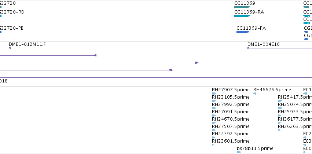Select the RH46626.5prime EST arrow

click(255, 93)
